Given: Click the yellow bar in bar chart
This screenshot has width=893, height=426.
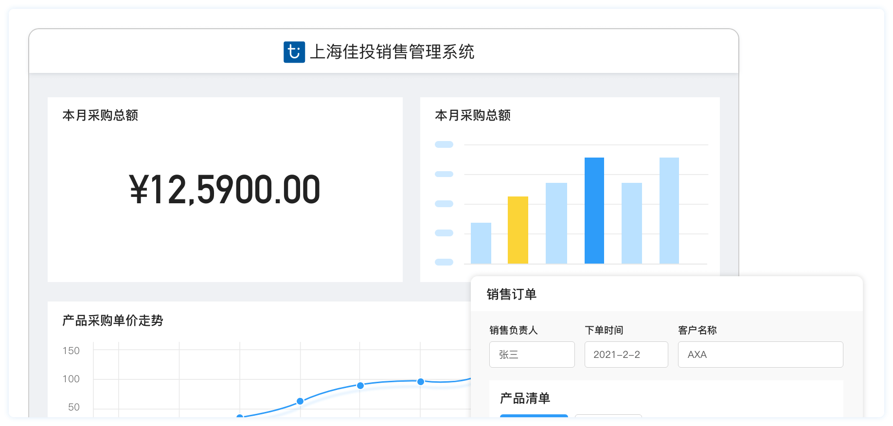Looking at the screenshot, I should [x=518, y=230].
